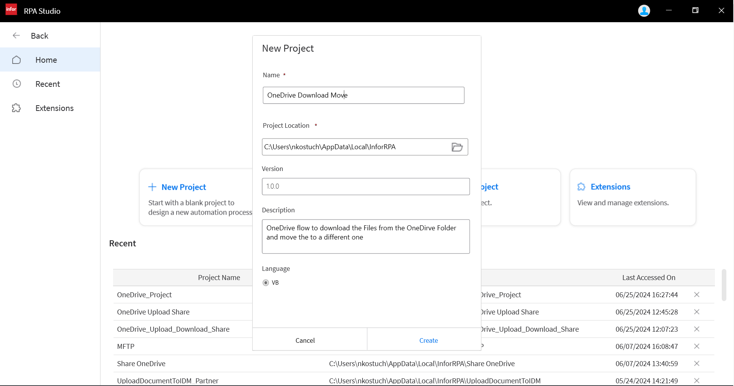The width and height of the screenshot is (734, 386).
Task: Select Recent in the left navigation
Action: pyautogui.click(x=48, y=84)
